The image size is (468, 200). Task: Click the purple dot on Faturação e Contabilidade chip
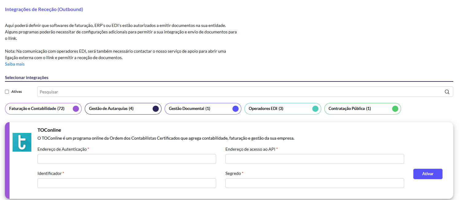tap(76, 108)
